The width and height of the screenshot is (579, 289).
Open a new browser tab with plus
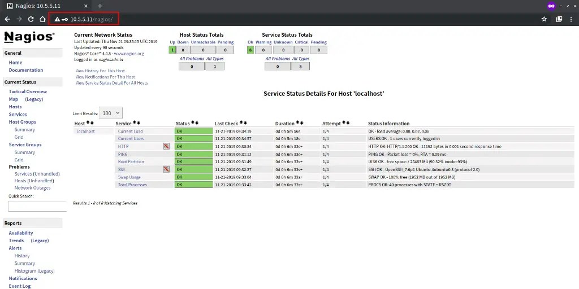pos(100,6)
